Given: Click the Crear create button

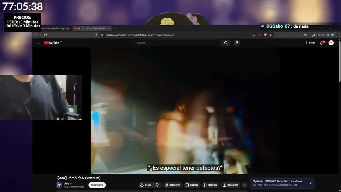Looking at the screenshot, I should coord(310,43).
